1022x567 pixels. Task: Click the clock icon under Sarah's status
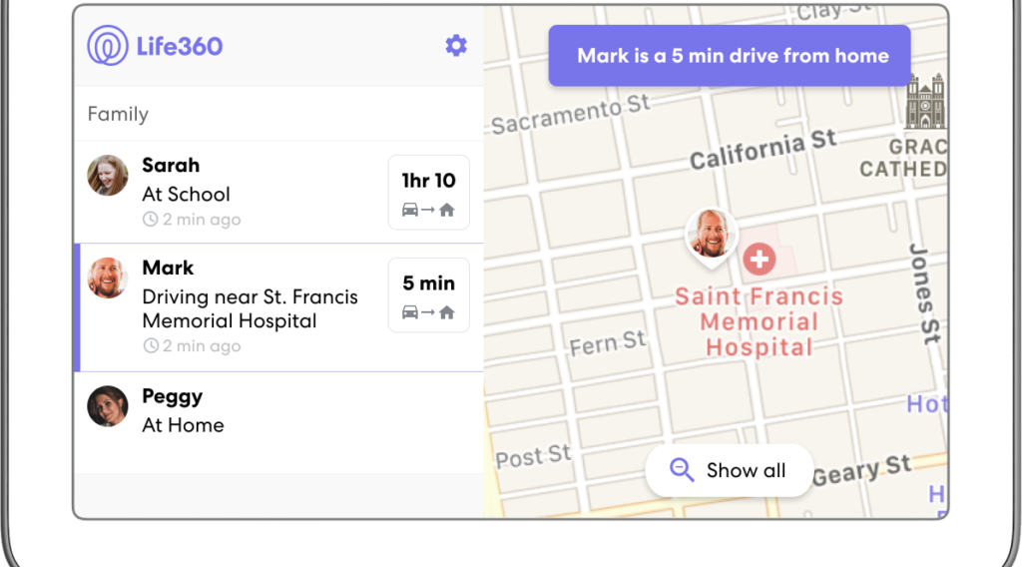(150, 219)
